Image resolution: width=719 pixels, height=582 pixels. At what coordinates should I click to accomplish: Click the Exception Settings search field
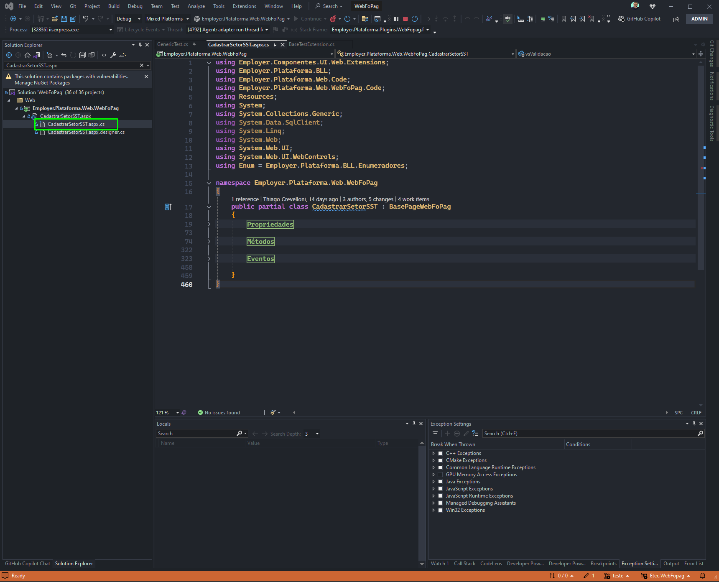click(590, 434)
